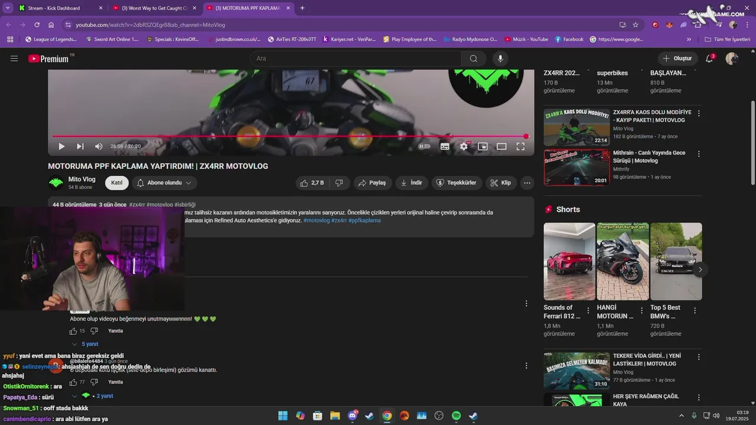
Task: Open menu for Mithrain Gece Sürüşü video
Action: click(x=699, y=153)
